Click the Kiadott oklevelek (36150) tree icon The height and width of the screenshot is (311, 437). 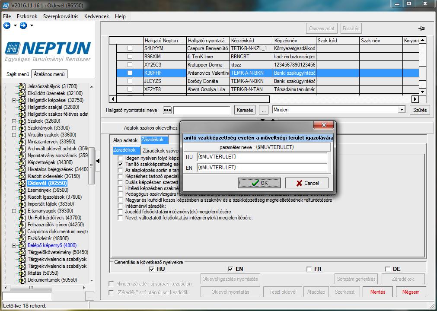[22, 176]
